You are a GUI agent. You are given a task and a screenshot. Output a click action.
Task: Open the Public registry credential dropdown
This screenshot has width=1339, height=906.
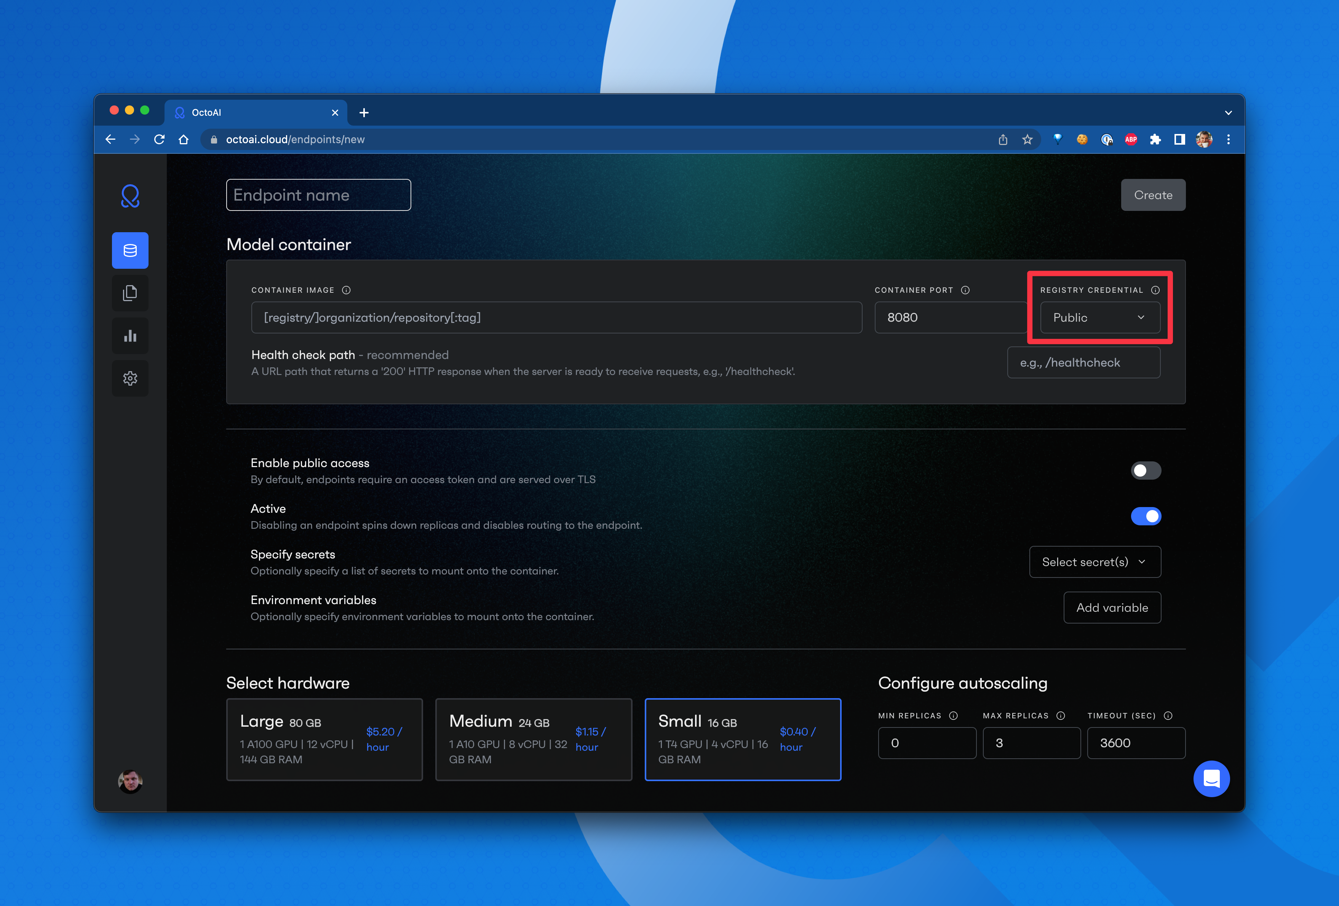1099,317
